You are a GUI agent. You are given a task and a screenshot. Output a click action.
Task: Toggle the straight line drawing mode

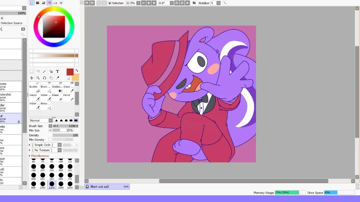point(225,3)
